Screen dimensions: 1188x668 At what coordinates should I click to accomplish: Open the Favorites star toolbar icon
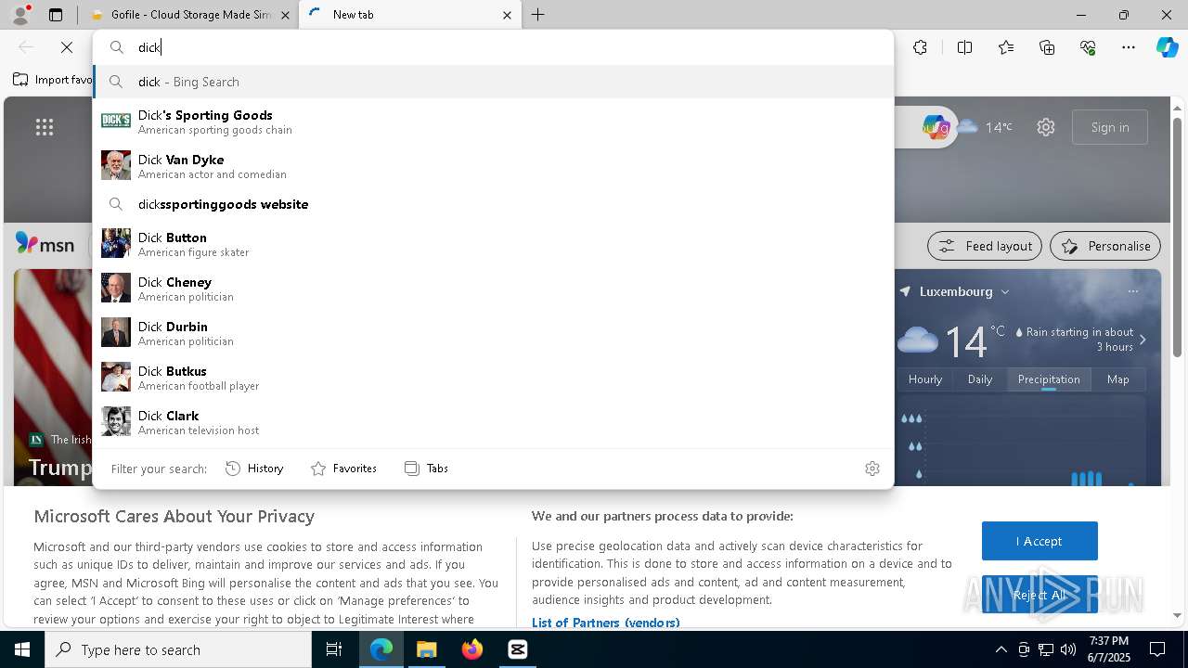tap(1006, 47)
